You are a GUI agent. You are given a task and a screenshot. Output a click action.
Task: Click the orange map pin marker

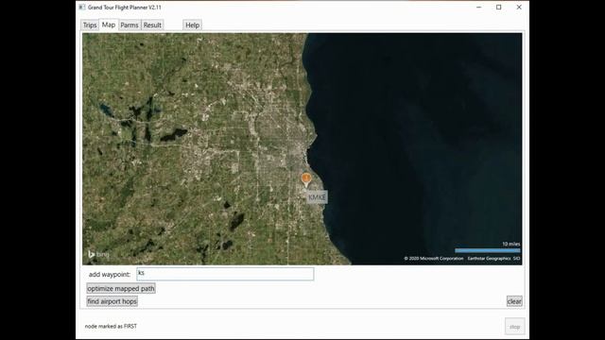click(x=306, y=179)
